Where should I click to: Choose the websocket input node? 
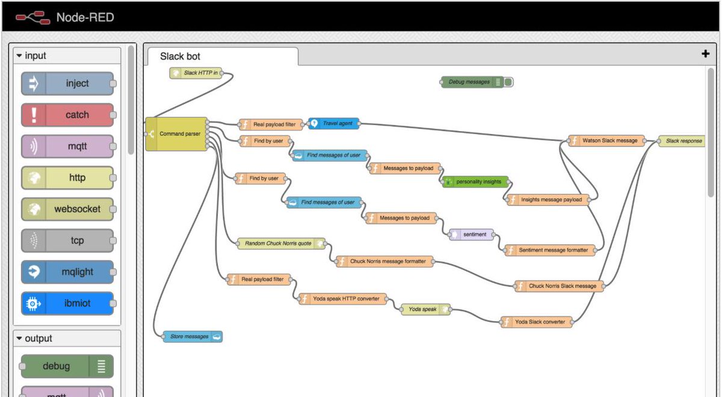pos(67,209)
